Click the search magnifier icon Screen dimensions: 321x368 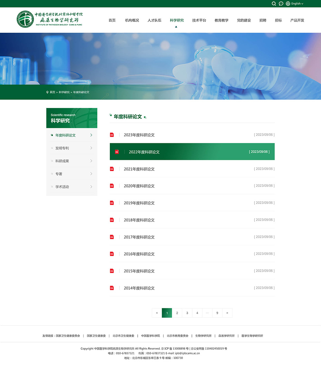point(274,4)
